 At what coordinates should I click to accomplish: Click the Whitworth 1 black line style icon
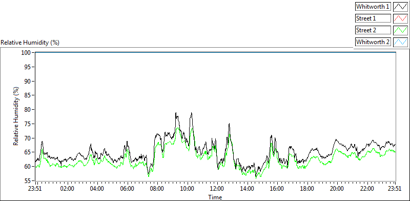coord(400,7)
